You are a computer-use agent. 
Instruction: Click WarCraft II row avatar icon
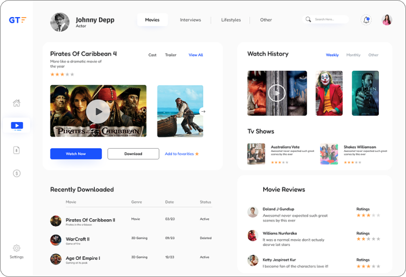point(56,240)
